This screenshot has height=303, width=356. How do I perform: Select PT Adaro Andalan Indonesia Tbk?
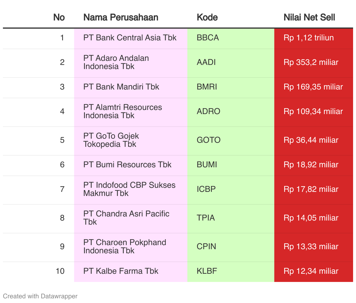116,62
